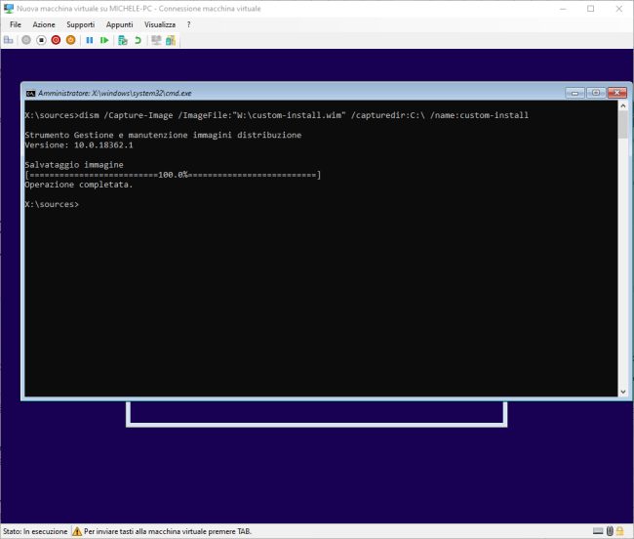Click the Ctrl+Alt+Del toolbar icon
This screenshot has height=539, width=634.
[9, 40]
